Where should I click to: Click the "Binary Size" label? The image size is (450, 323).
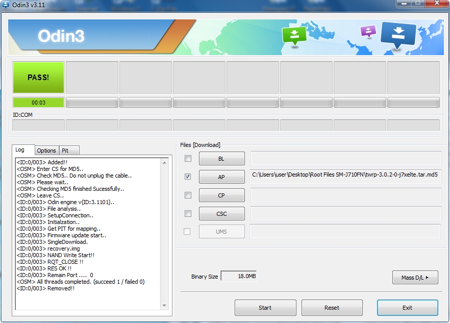point(205,276)
